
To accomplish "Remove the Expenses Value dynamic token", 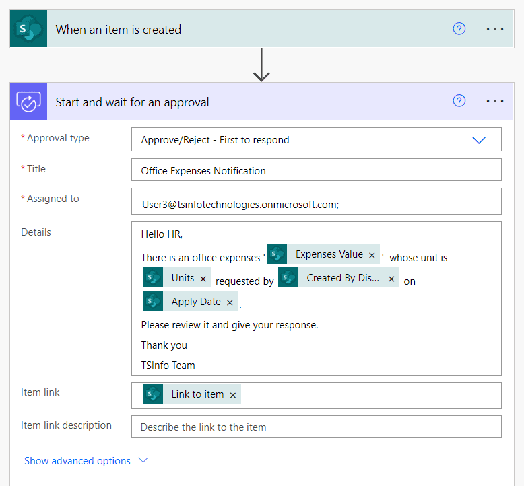I will click(x=372, y=256).
